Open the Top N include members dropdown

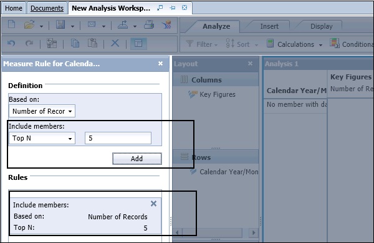[42, 138]
